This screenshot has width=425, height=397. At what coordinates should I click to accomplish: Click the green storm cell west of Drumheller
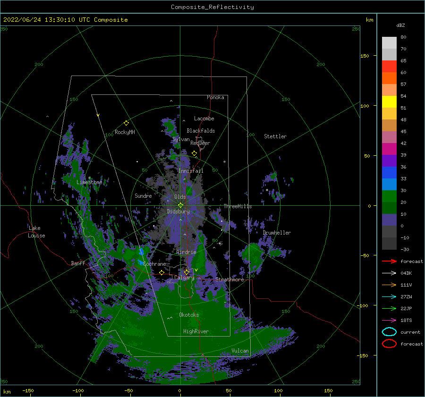pyautogui.click(x=253, y=255)
